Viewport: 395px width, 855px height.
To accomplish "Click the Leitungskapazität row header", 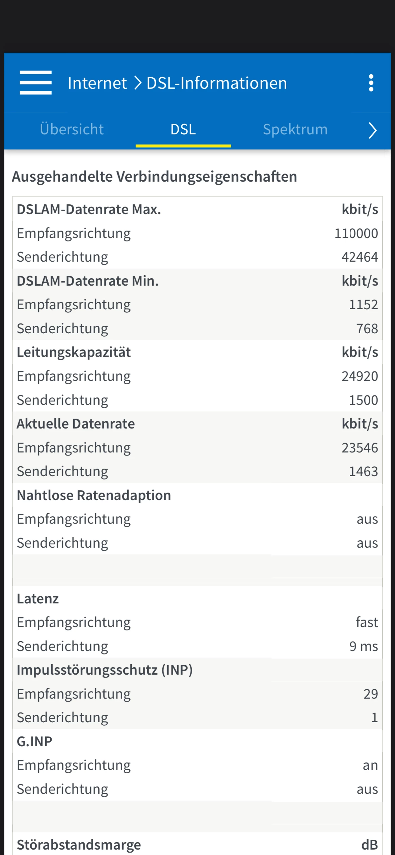I will click(x=74, y=353).
